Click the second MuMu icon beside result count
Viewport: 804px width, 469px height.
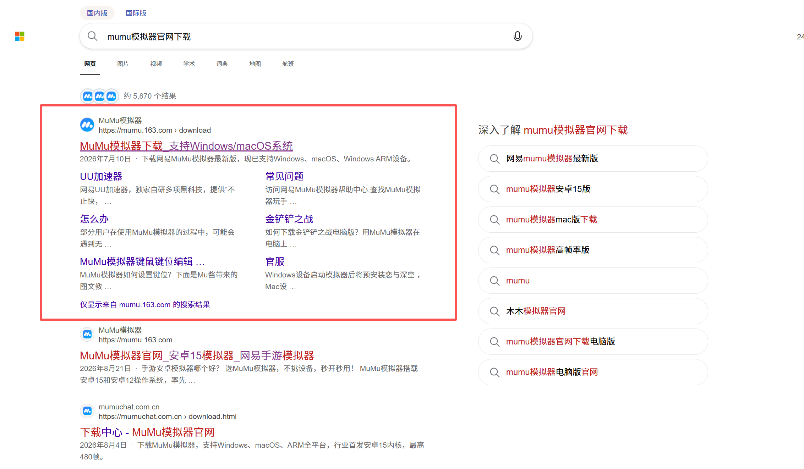tap(99, 96)
